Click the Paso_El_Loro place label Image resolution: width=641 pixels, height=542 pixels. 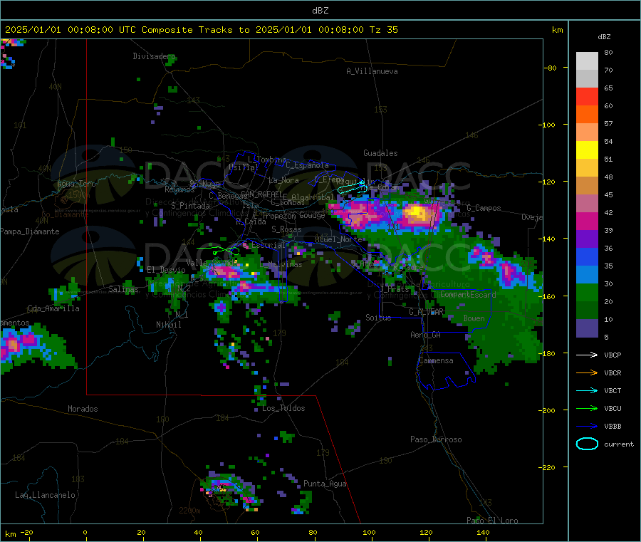(x=492, y=521)
